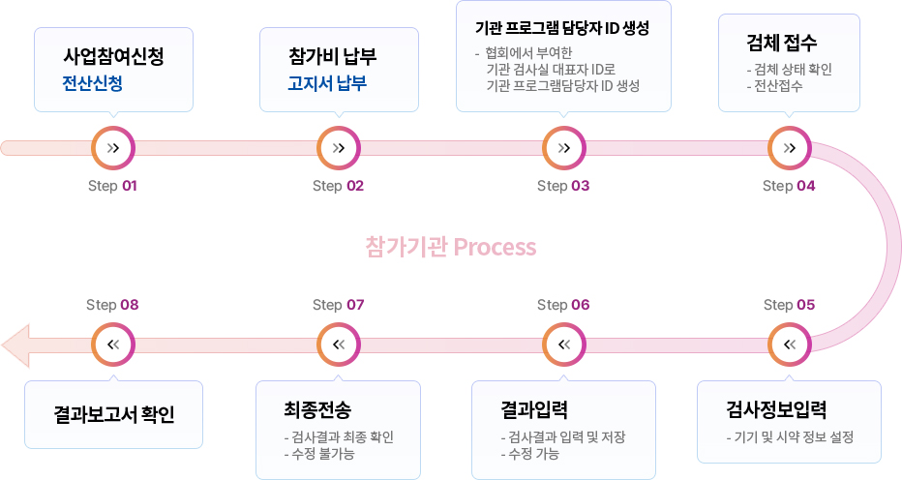Click the Step 03 forward-arrow circle icon
Screen dimensions: 902x480
tap(564, 148)
